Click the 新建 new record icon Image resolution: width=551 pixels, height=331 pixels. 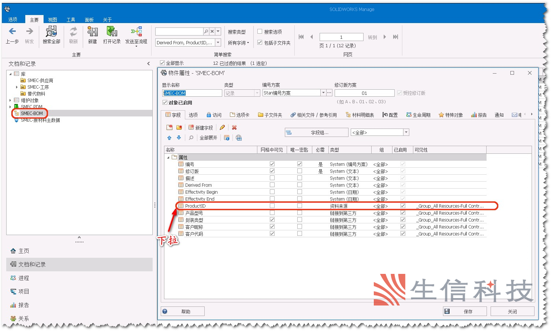(x=93, y=31)
